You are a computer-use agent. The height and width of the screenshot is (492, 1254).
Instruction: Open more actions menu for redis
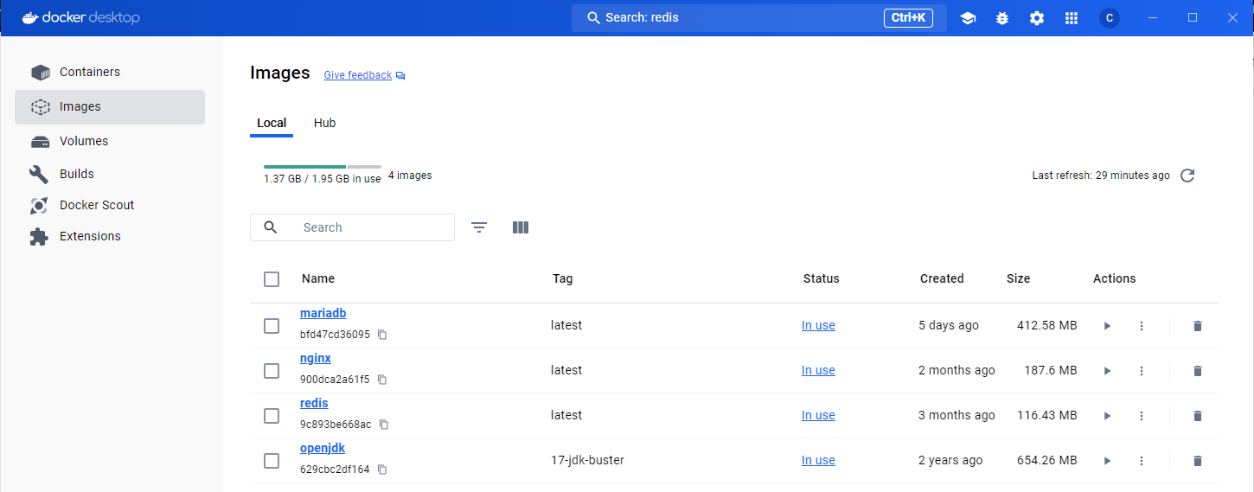click(x=1142, y=416)
